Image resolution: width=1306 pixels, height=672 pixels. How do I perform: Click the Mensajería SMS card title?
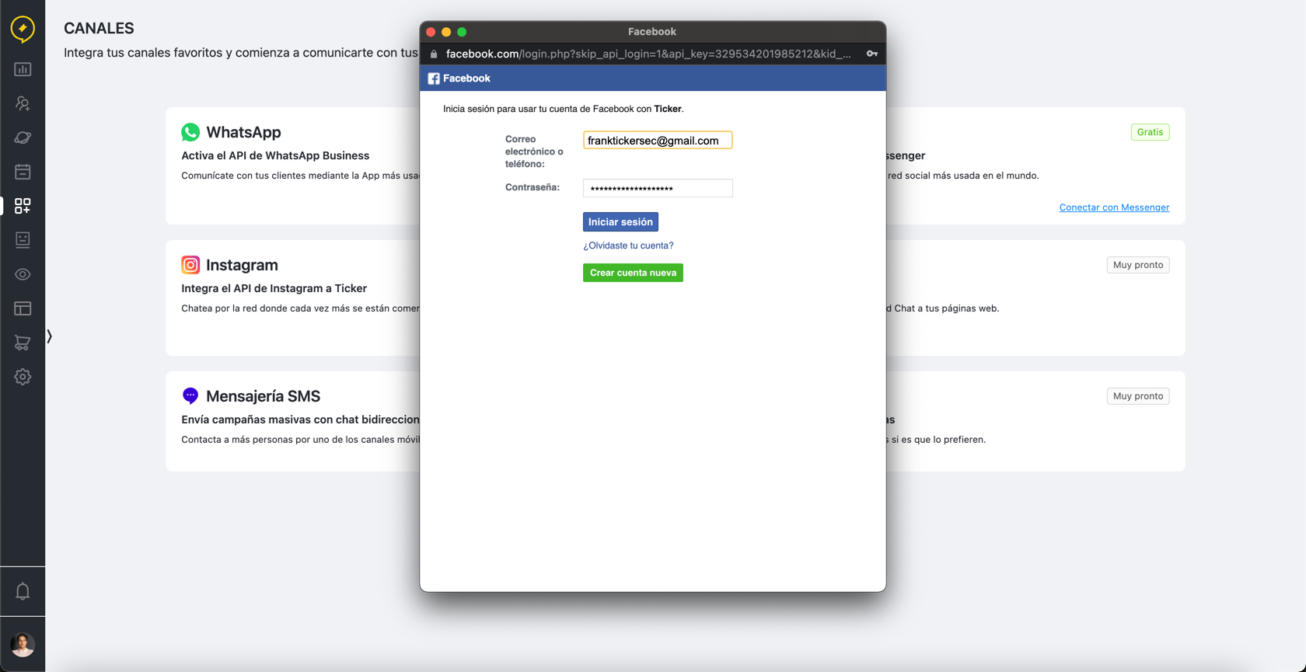[263, 396]
